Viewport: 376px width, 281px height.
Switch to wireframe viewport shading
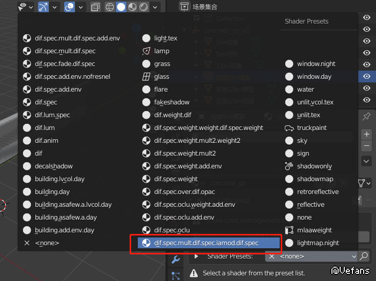110,7
